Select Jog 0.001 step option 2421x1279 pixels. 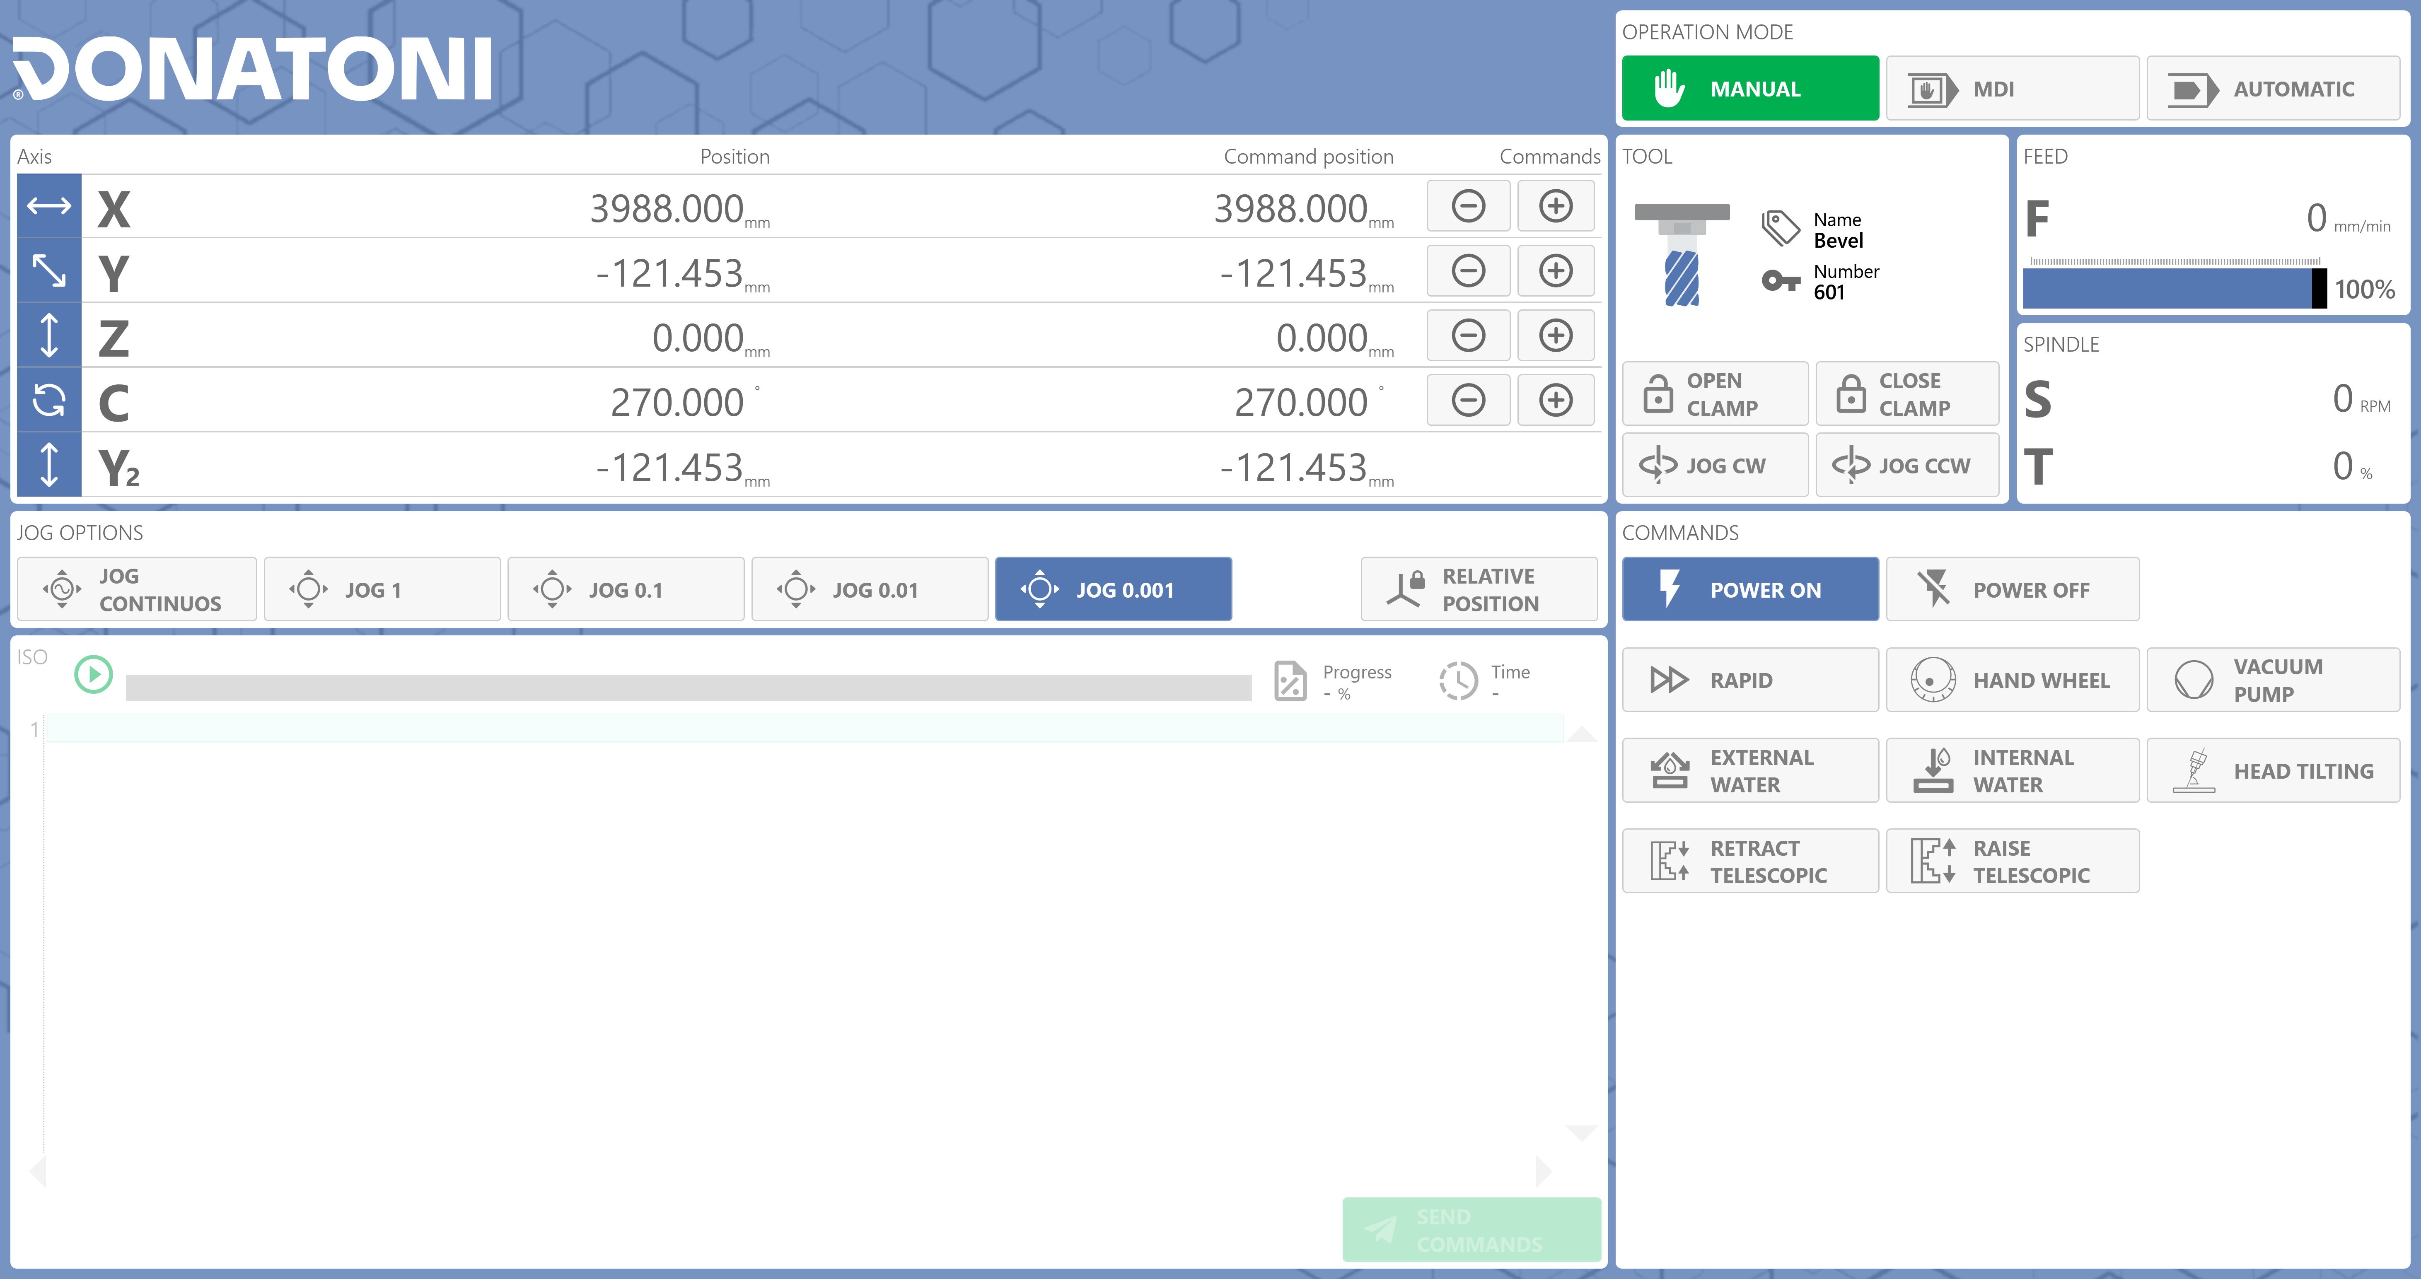tap(1114, 589)
